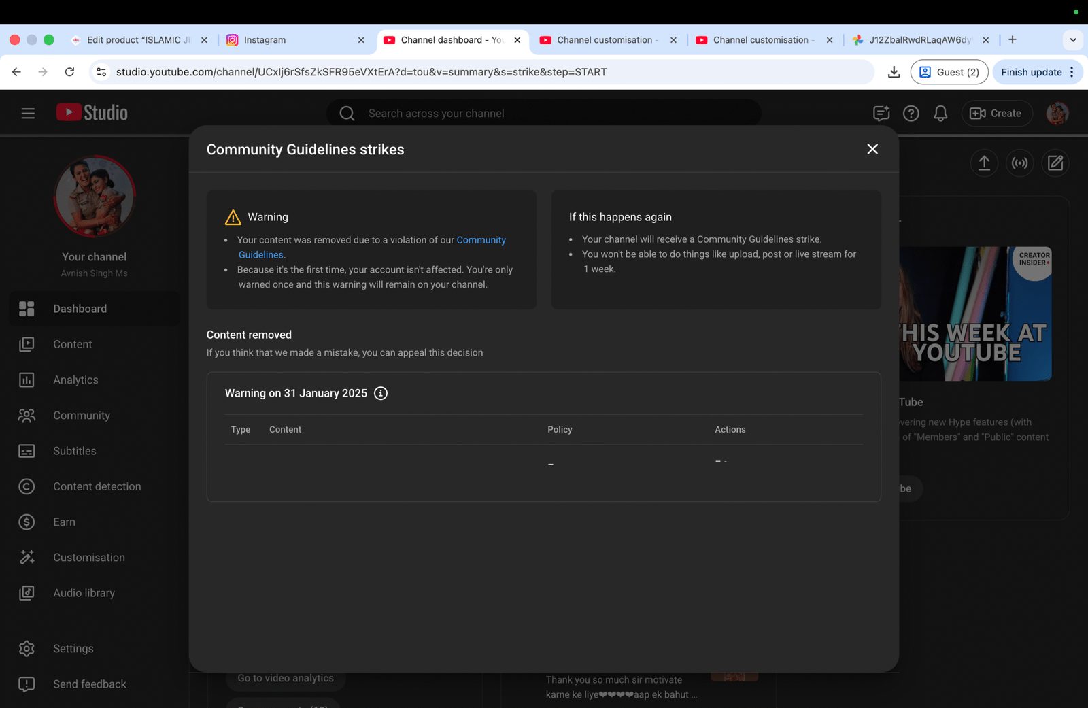Open the hamburger navigation menu

click(28, 114)
